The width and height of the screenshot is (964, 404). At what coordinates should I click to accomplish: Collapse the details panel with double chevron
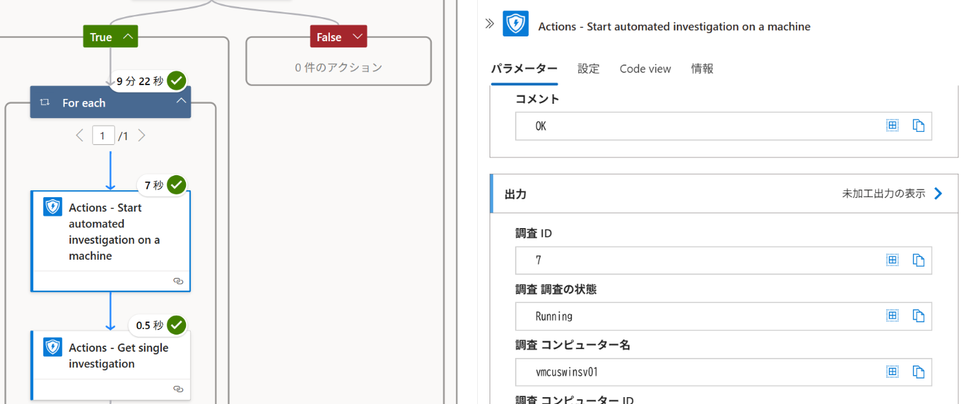coord(490,24)
